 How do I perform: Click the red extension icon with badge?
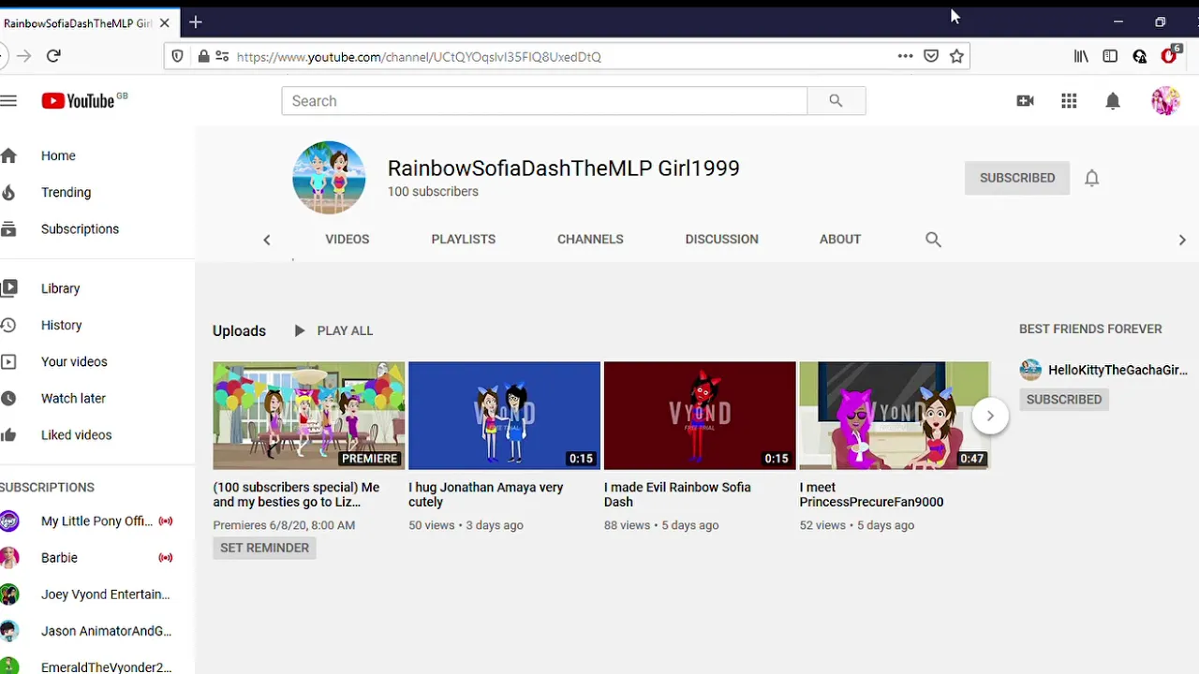[x=1170, y=55]
